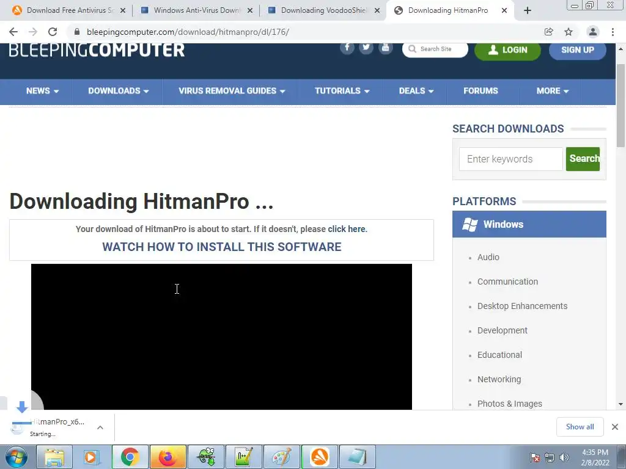Select the Windows platform header
The image size is (626, 469).
click(x=529, y=224)
